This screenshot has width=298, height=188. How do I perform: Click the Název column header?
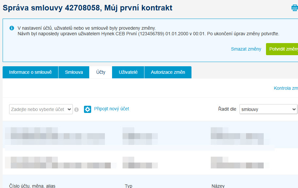coord(218,186)
